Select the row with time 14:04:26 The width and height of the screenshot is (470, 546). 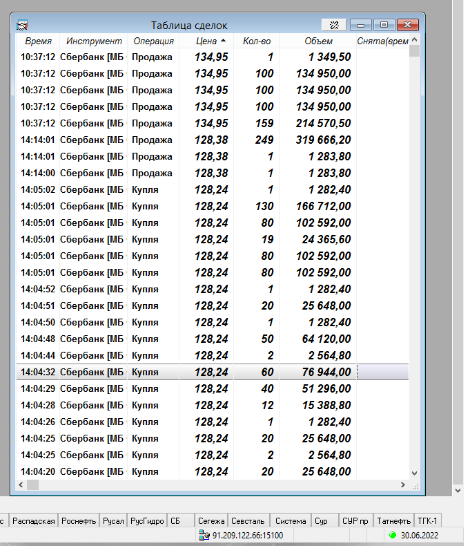(213, 422)
